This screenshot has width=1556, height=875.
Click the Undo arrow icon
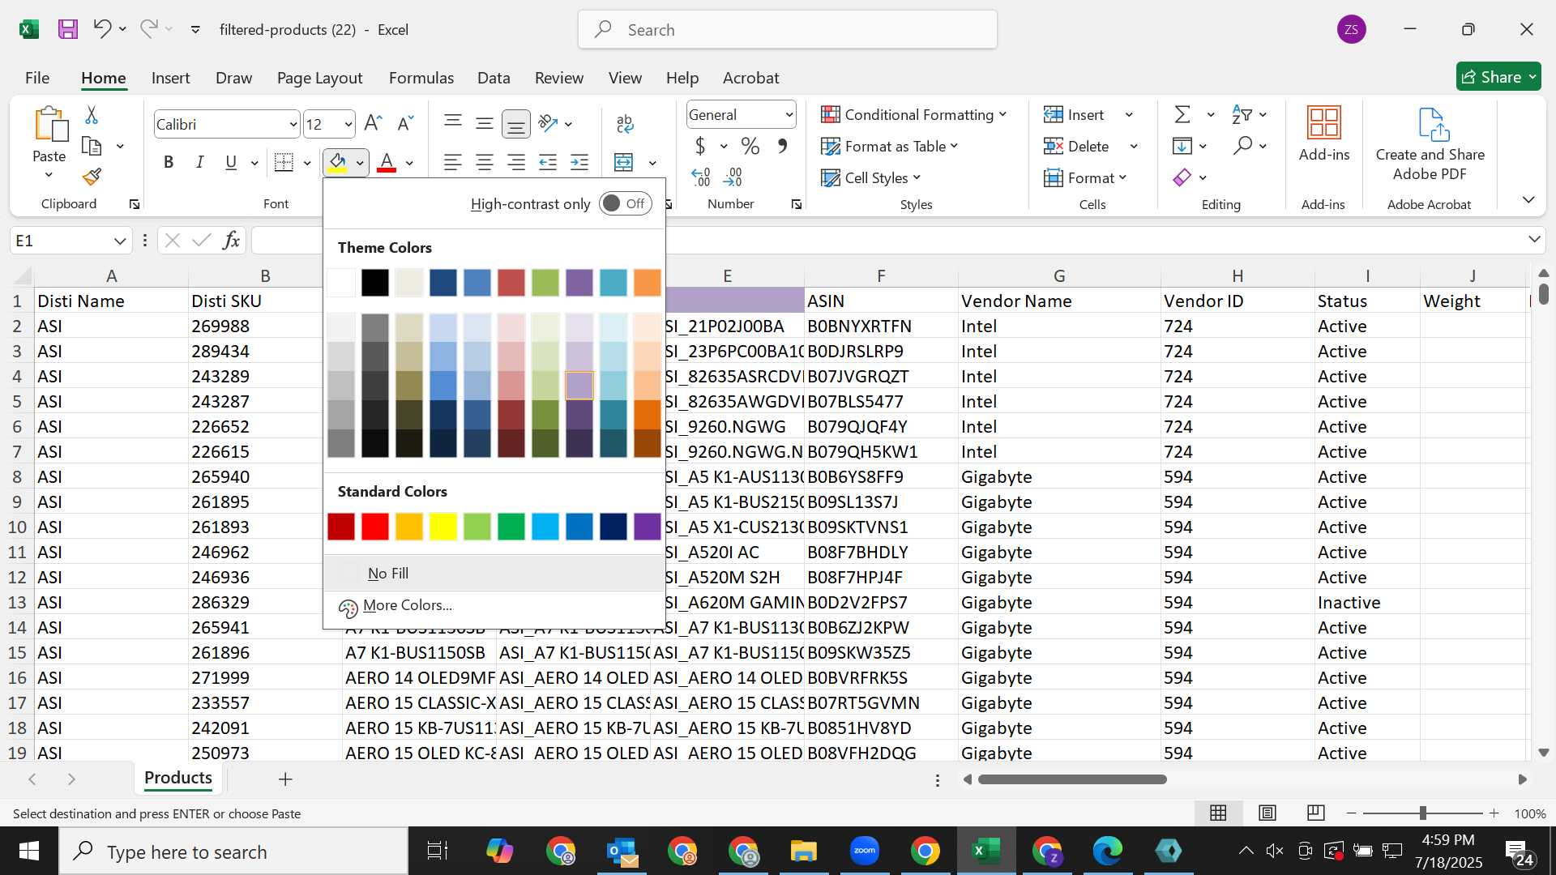pos(101,28)
